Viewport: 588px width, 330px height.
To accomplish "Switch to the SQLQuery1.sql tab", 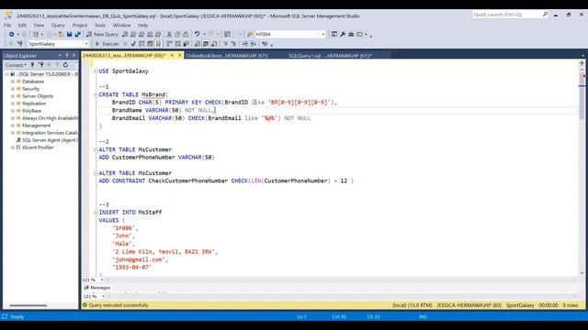I will (330, 55).
